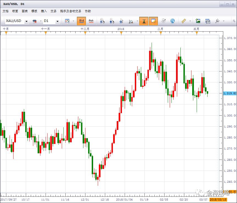Toggle the eye visibility icon

(x=163, y=21)
